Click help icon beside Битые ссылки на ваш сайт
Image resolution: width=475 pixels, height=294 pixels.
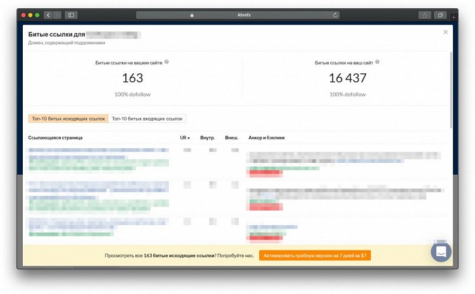pos(378,62)
